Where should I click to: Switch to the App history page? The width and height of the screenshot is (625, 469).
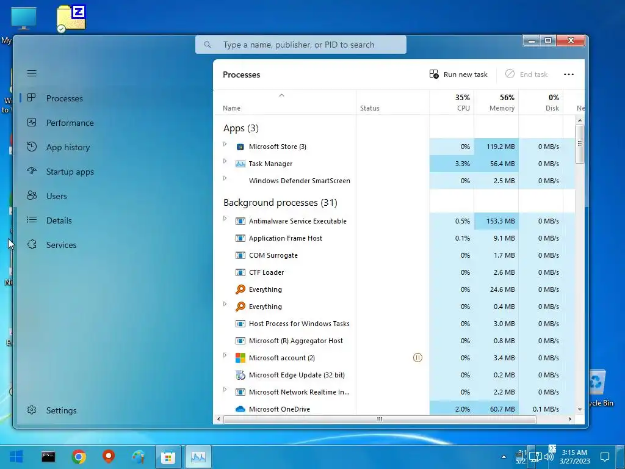[68, 147]
